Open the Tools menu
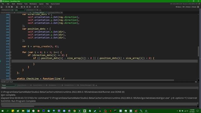This screenshot has height=113, width=201. [x=26, y=4]
